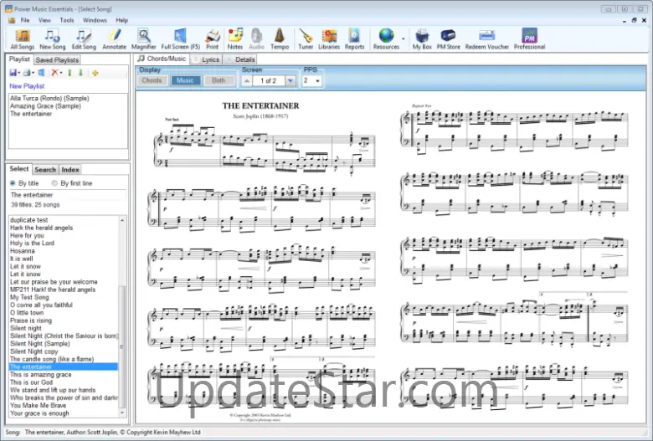Switch to the Index tab

(70, 170)
